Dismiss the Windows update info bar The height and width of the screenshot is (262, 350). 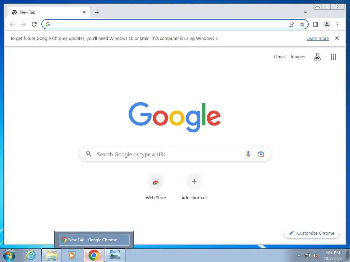337,38
